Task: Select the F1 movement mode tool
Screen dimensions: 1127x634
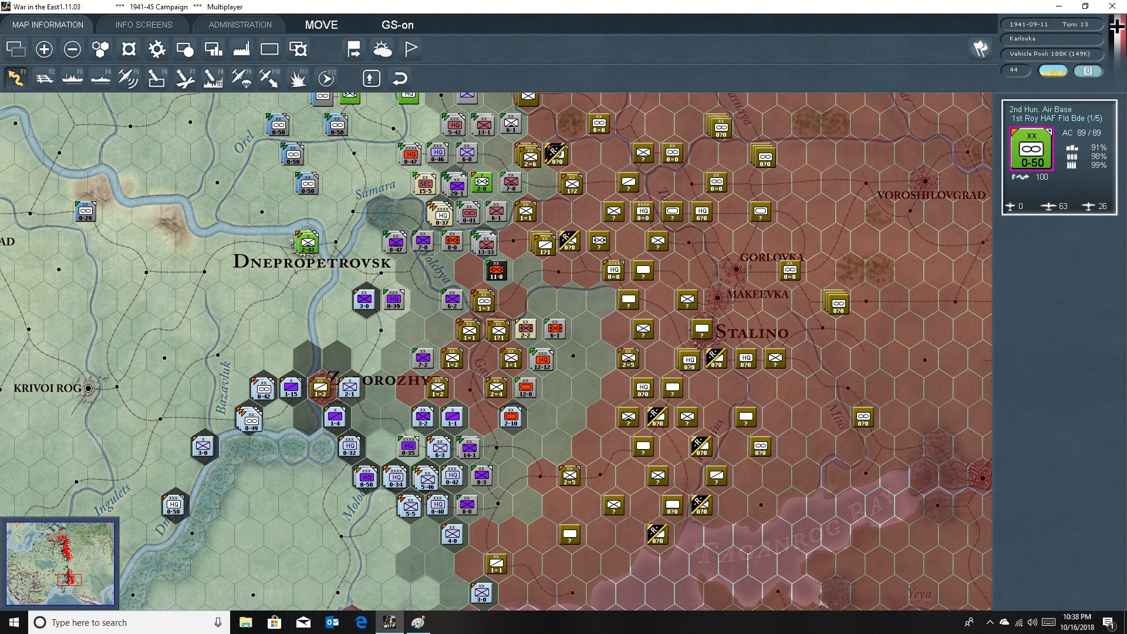Action: (x=16, y=77)
